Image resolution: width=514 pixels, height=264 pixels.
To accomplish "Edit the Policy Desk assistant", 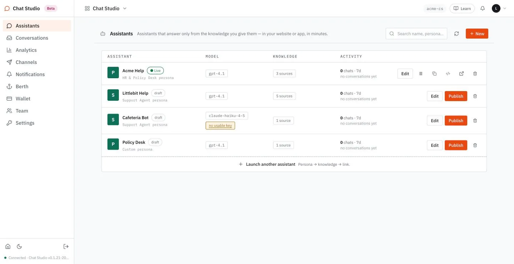I will click(435, 145).
